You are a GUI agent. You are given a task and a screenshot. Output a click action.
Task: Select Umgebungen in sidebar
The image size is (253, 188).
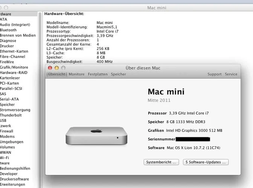12,142
